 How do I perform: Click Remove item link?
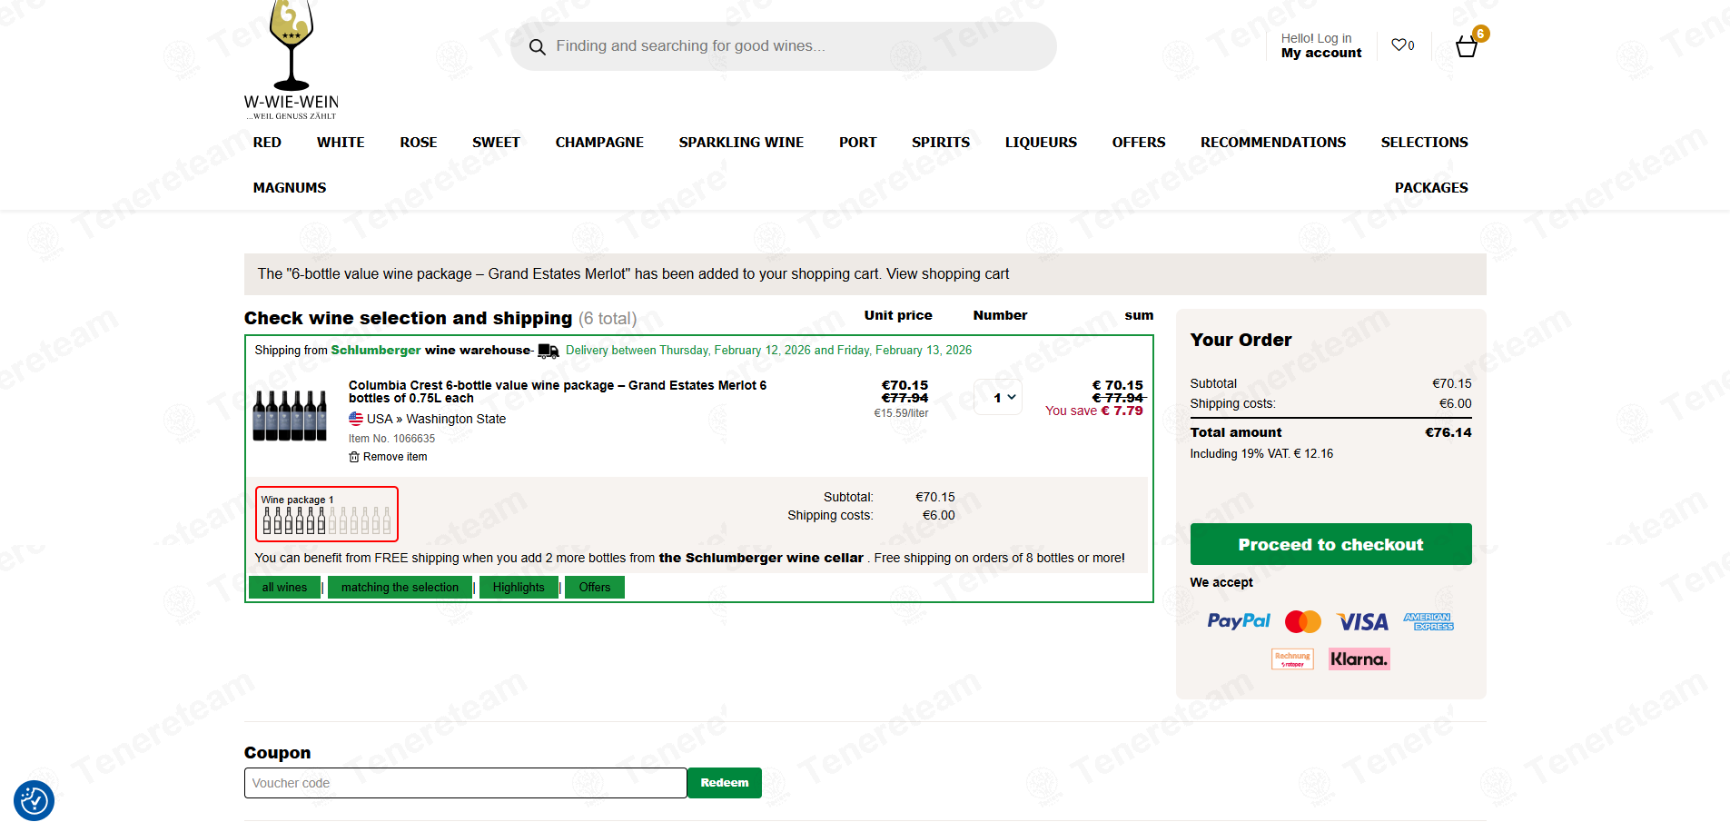[x=395, y=457]
